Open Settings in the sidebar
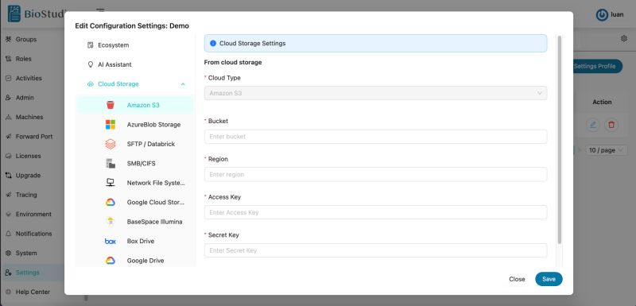 (32, 273)
